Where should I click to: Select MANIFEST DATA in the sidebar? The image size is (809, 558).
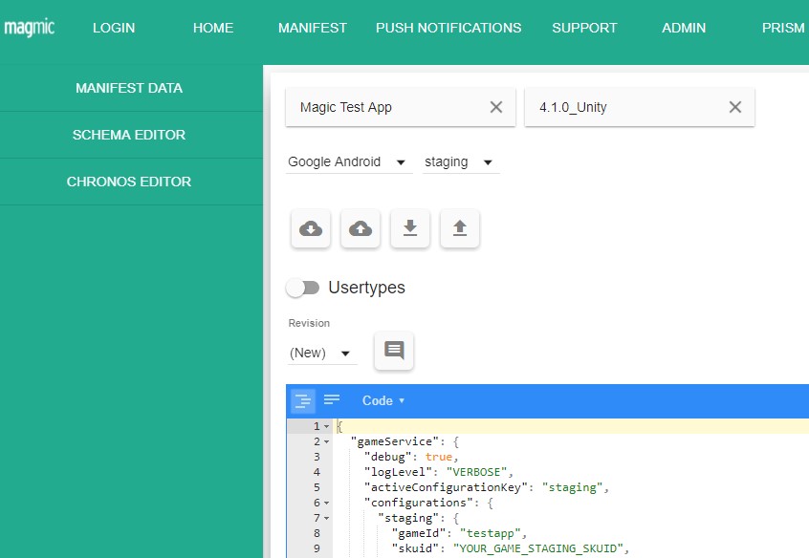129,88
